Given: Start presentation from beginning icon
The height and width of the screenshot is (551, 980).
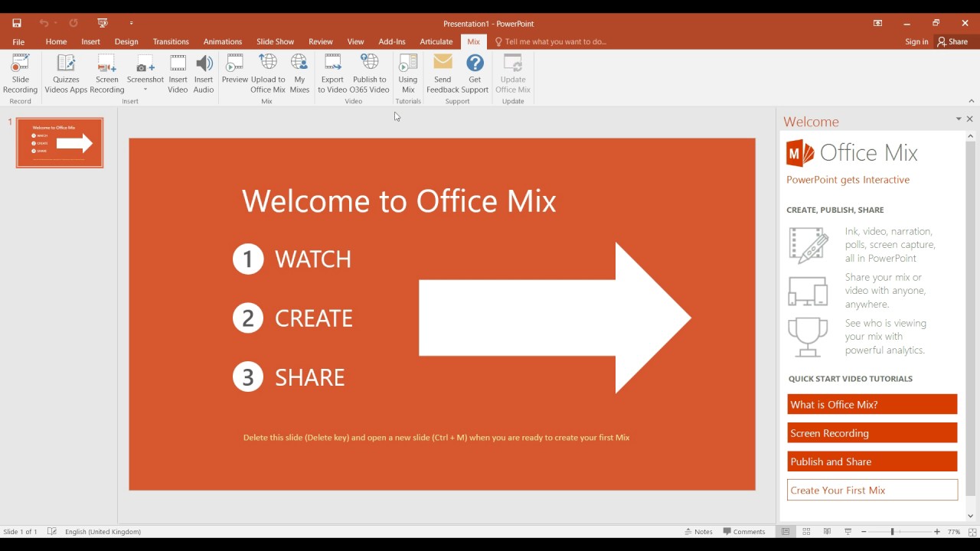Looking at the screenshot, I should click(x=103, y=24).
